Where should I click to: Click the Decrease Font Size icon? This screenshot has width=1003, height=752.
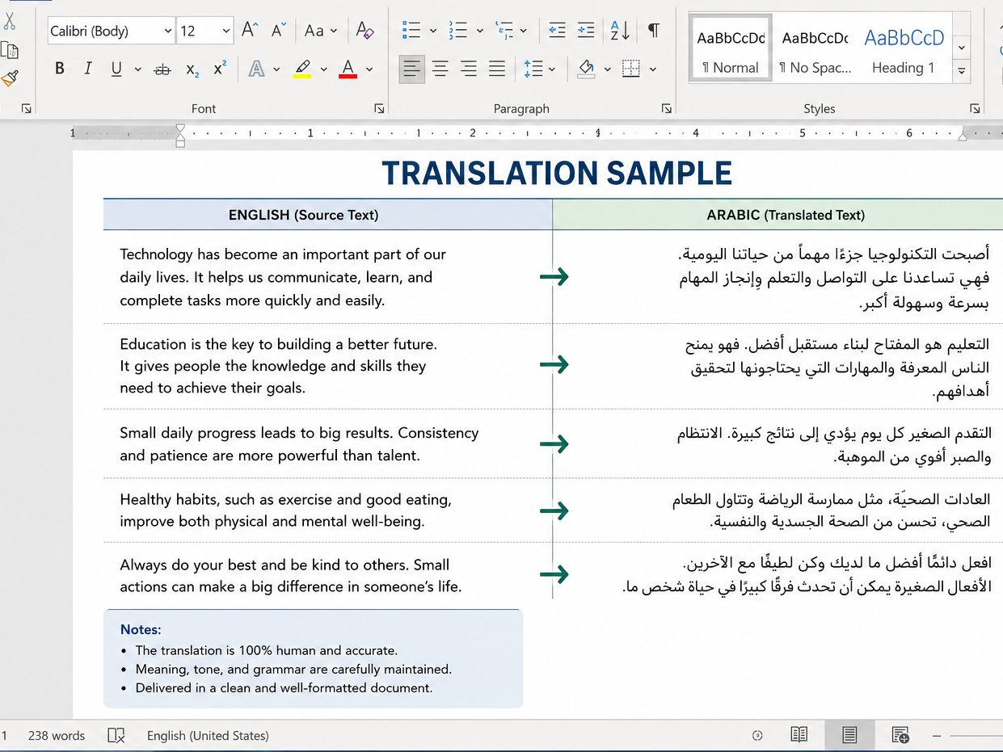(x=279, y=31)
